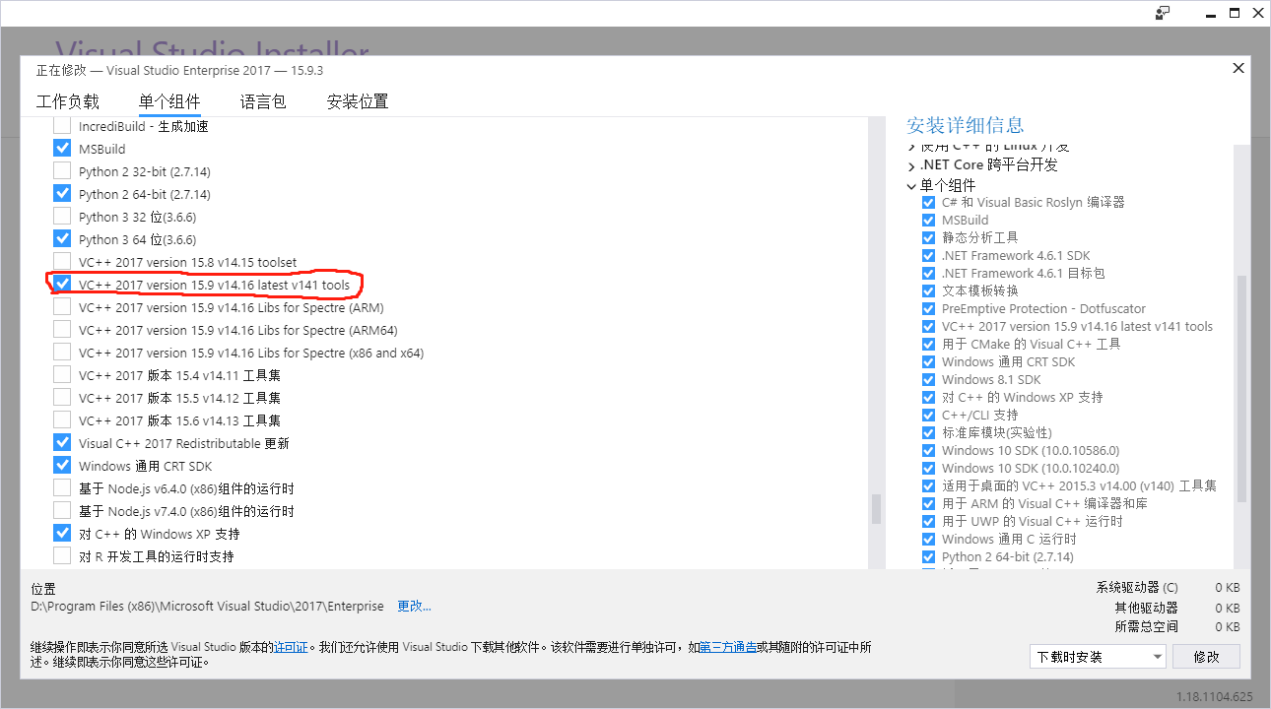Screen dimensions: 1271x709
Task: Disable Visual C++ 2017 Redistributable 更新
Action: point(61,442)
